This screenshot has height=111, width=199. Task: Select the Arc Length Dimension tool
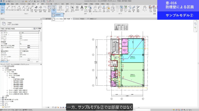[x=32, y=9]
